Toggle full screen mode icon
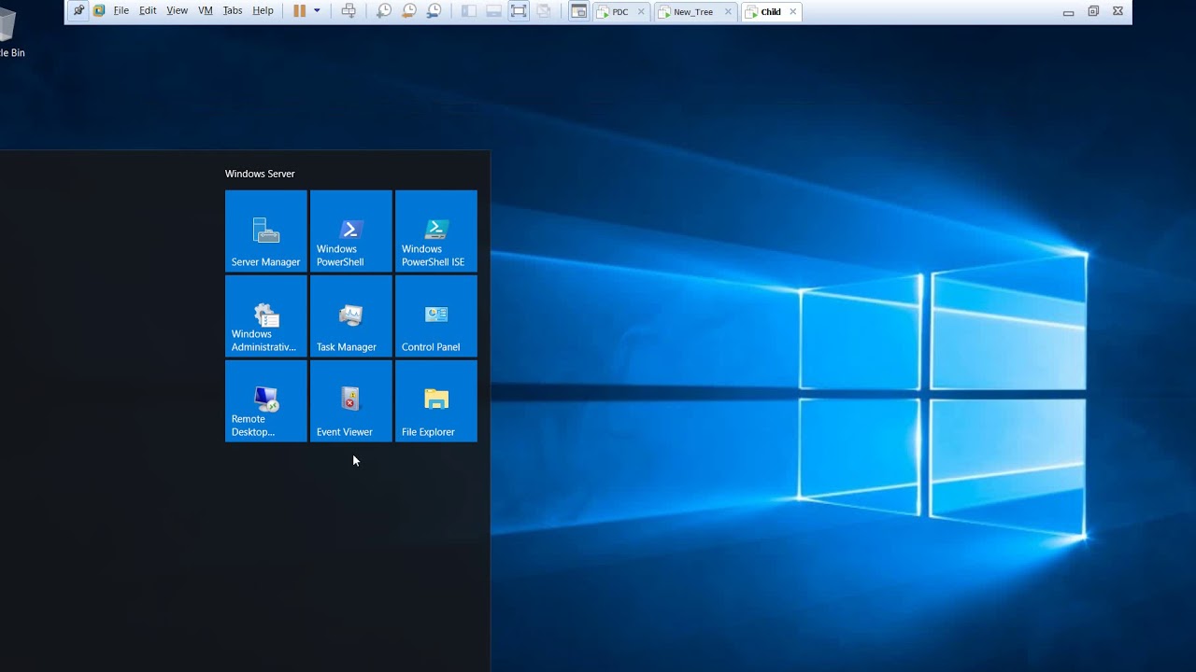 (x=519, y=11)
